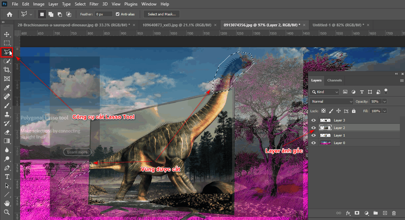
Task: Select the Eyedropper tool
Action: [7, 87]
